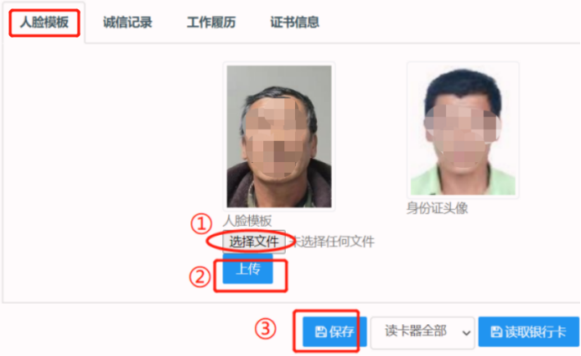Screen dimensions: 581x356
Task: Select the face template photo thumbnail
Action: click(279, 136)
